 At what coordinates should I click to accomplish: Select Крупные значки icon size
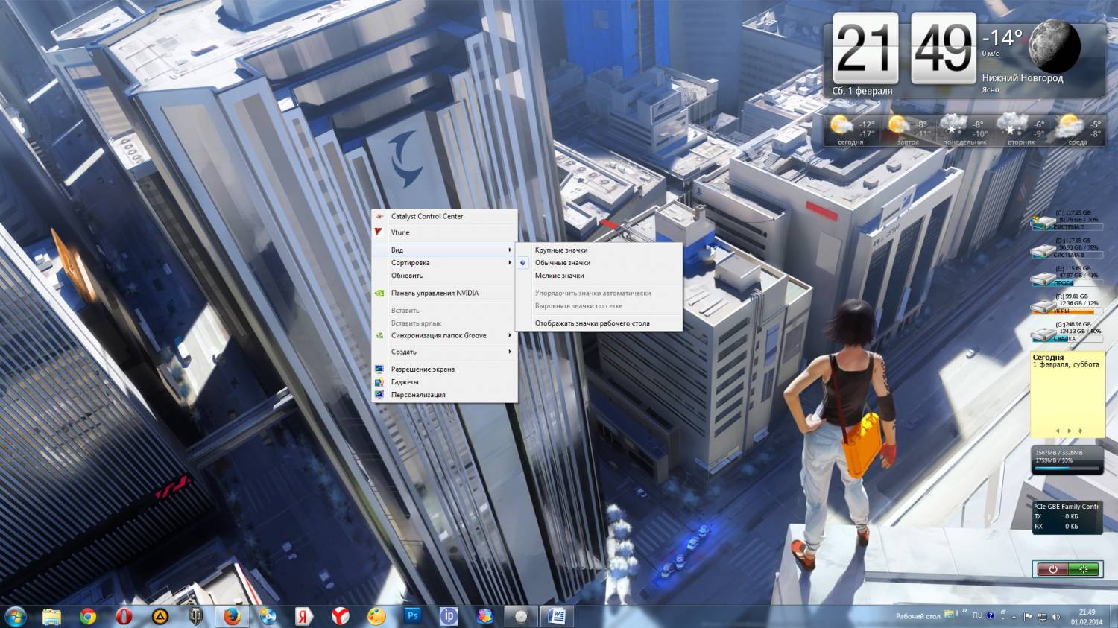tap(599, 250)
